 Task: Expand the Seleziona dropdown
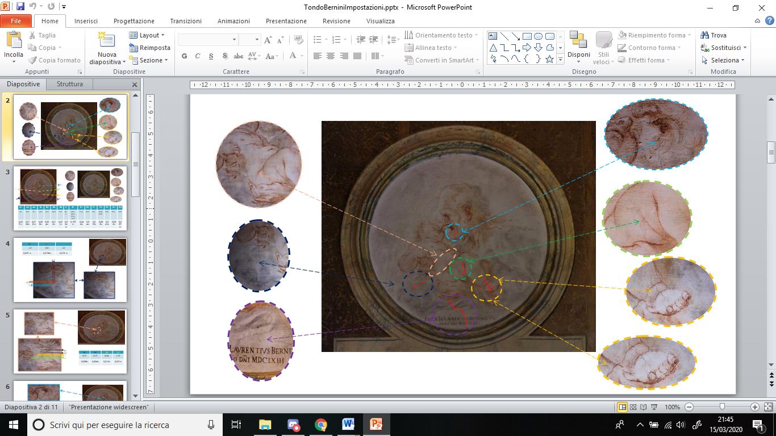(724, 60)
